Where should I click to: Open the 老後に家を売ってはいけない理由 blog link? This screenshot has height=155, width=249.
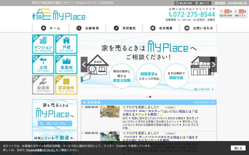point(160,113)
